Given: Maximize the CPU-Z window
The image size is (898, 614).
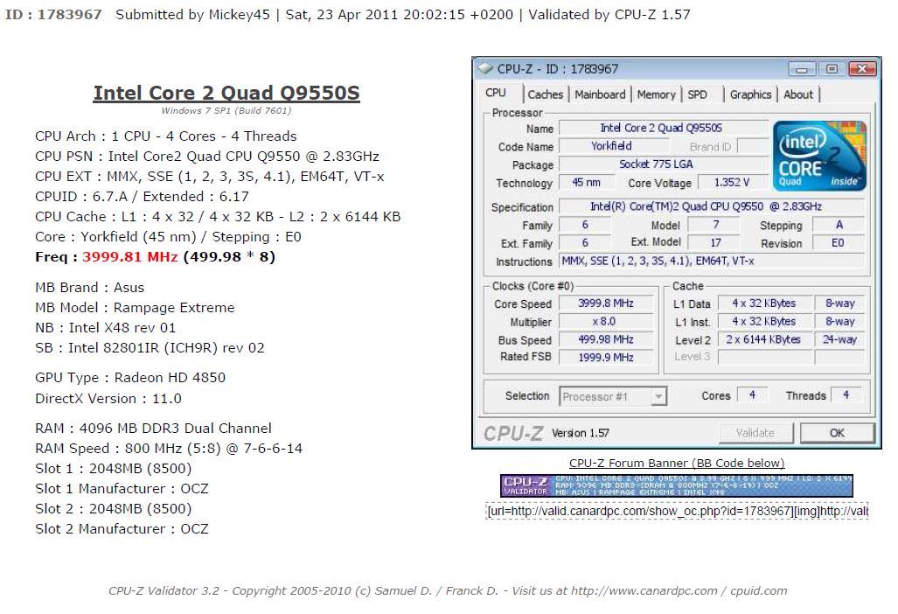Looking at the screenshot, I should [x=832, y=69].
